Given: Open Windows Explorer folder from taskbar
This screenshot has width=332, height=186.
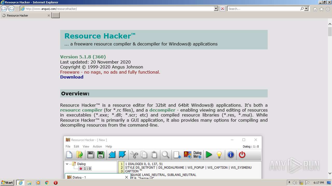Looking at the screenshot, I should coord(29,183).
